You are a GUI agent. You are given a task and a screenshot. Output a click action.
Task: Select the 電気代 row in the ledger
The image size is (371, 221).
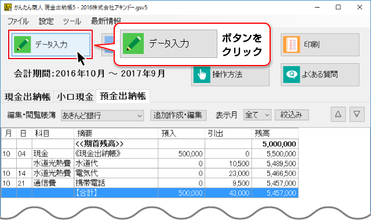pos(150,173)
